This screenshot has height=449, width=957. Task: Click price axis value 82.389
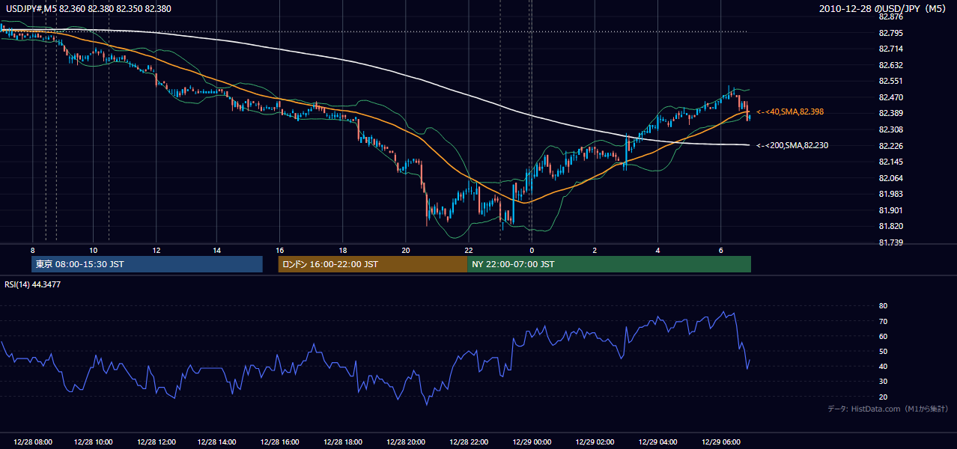point(890,113)
